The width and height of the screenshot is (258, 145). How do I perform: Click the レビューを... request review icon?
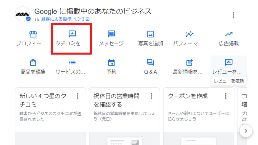[x=229, y=62]
